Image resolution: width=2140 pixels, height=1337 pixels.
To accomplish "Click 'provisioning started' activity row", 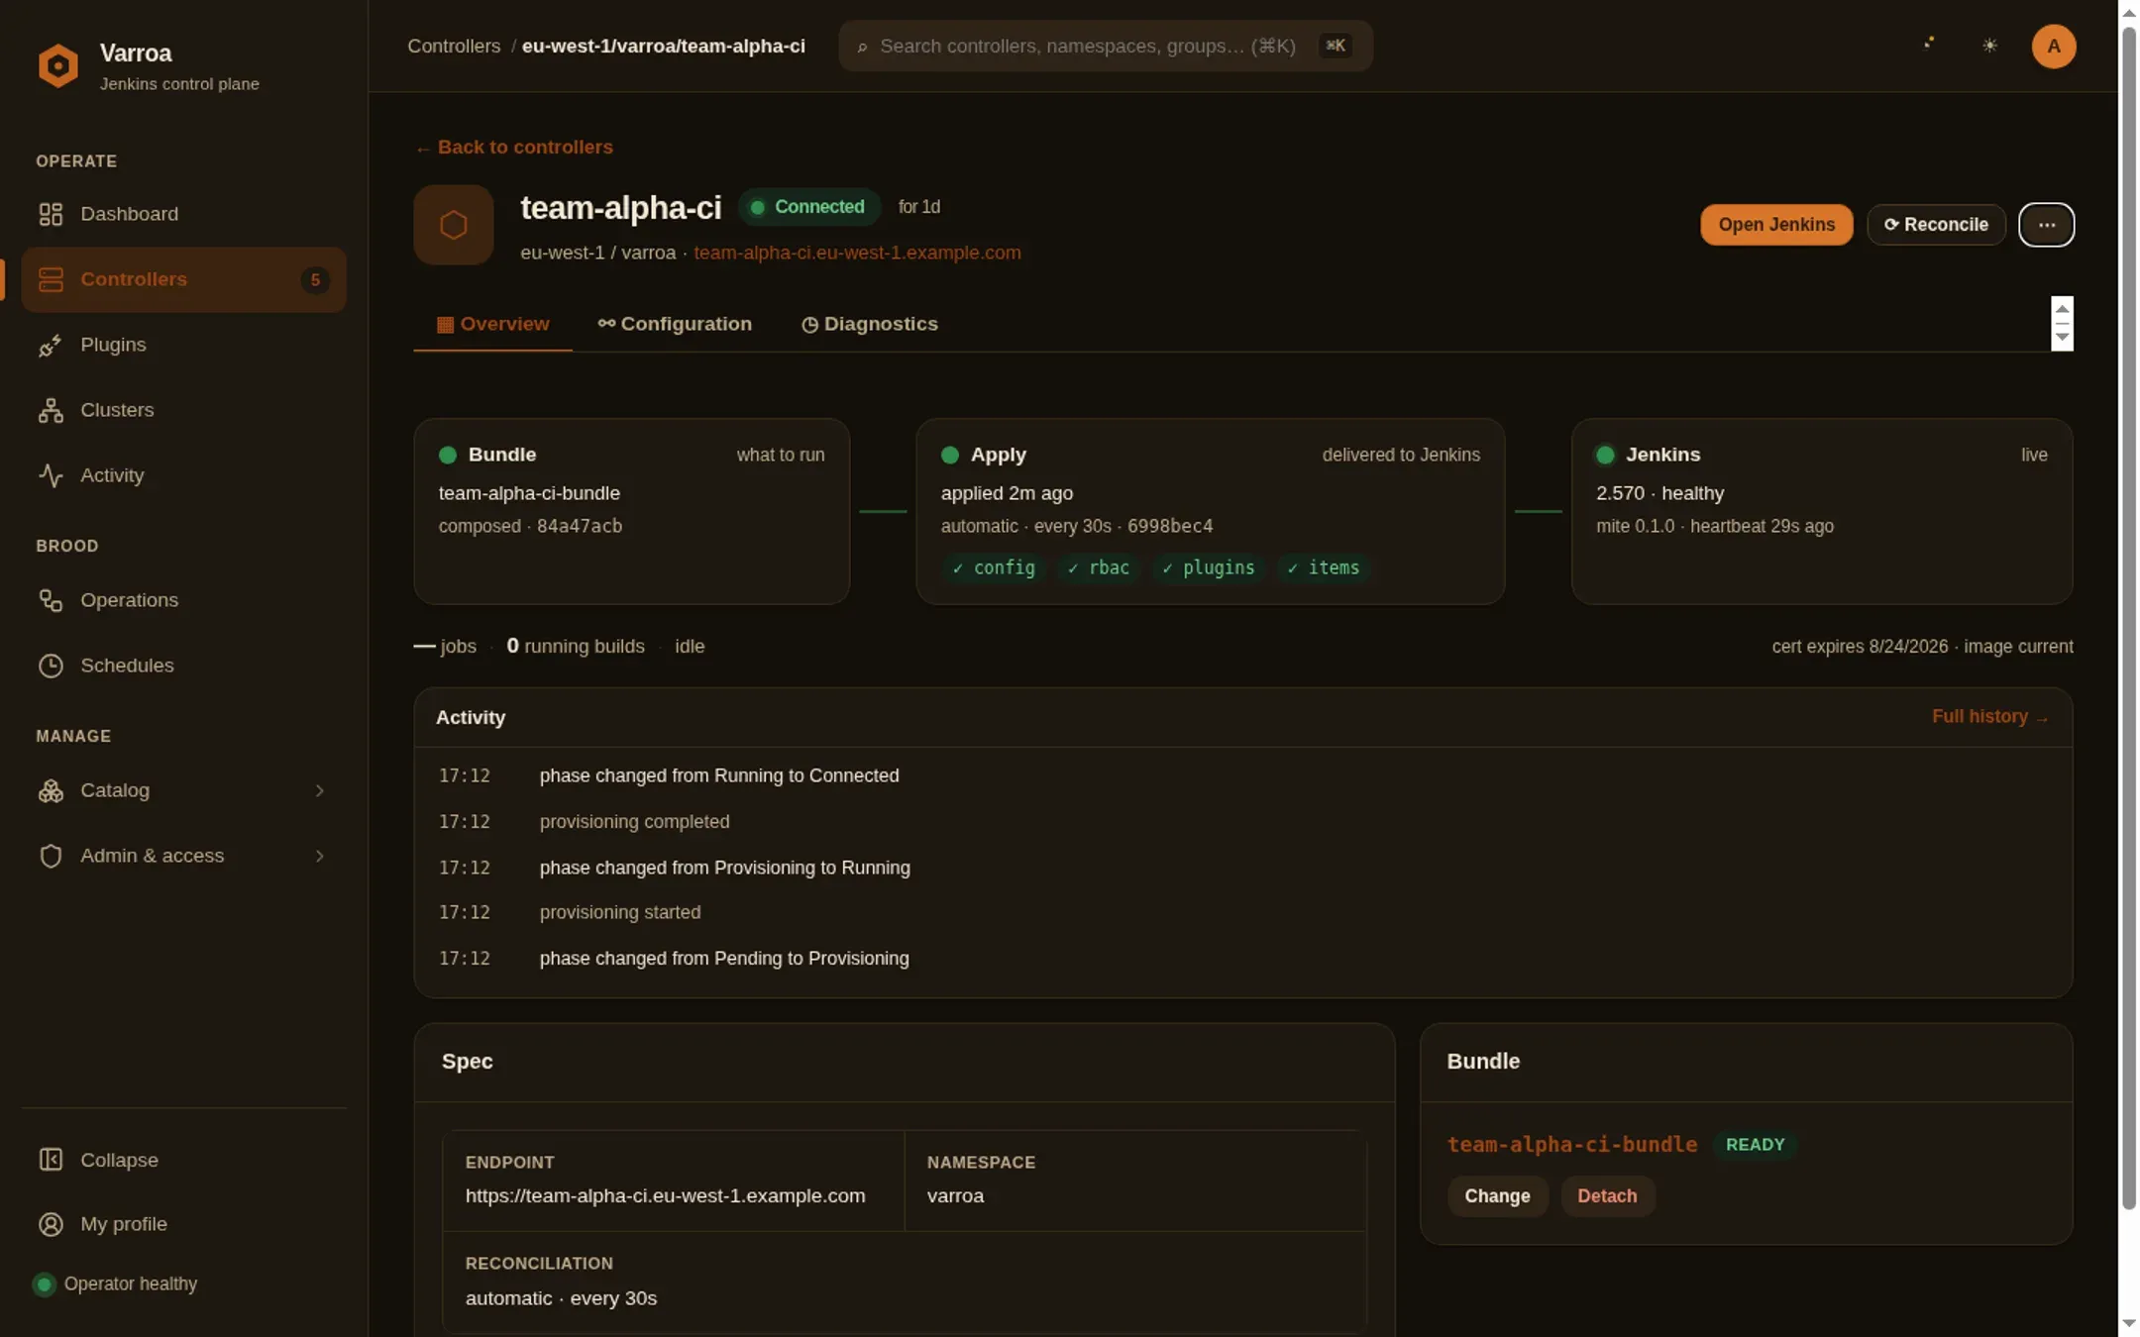I will click(1242, 912).
